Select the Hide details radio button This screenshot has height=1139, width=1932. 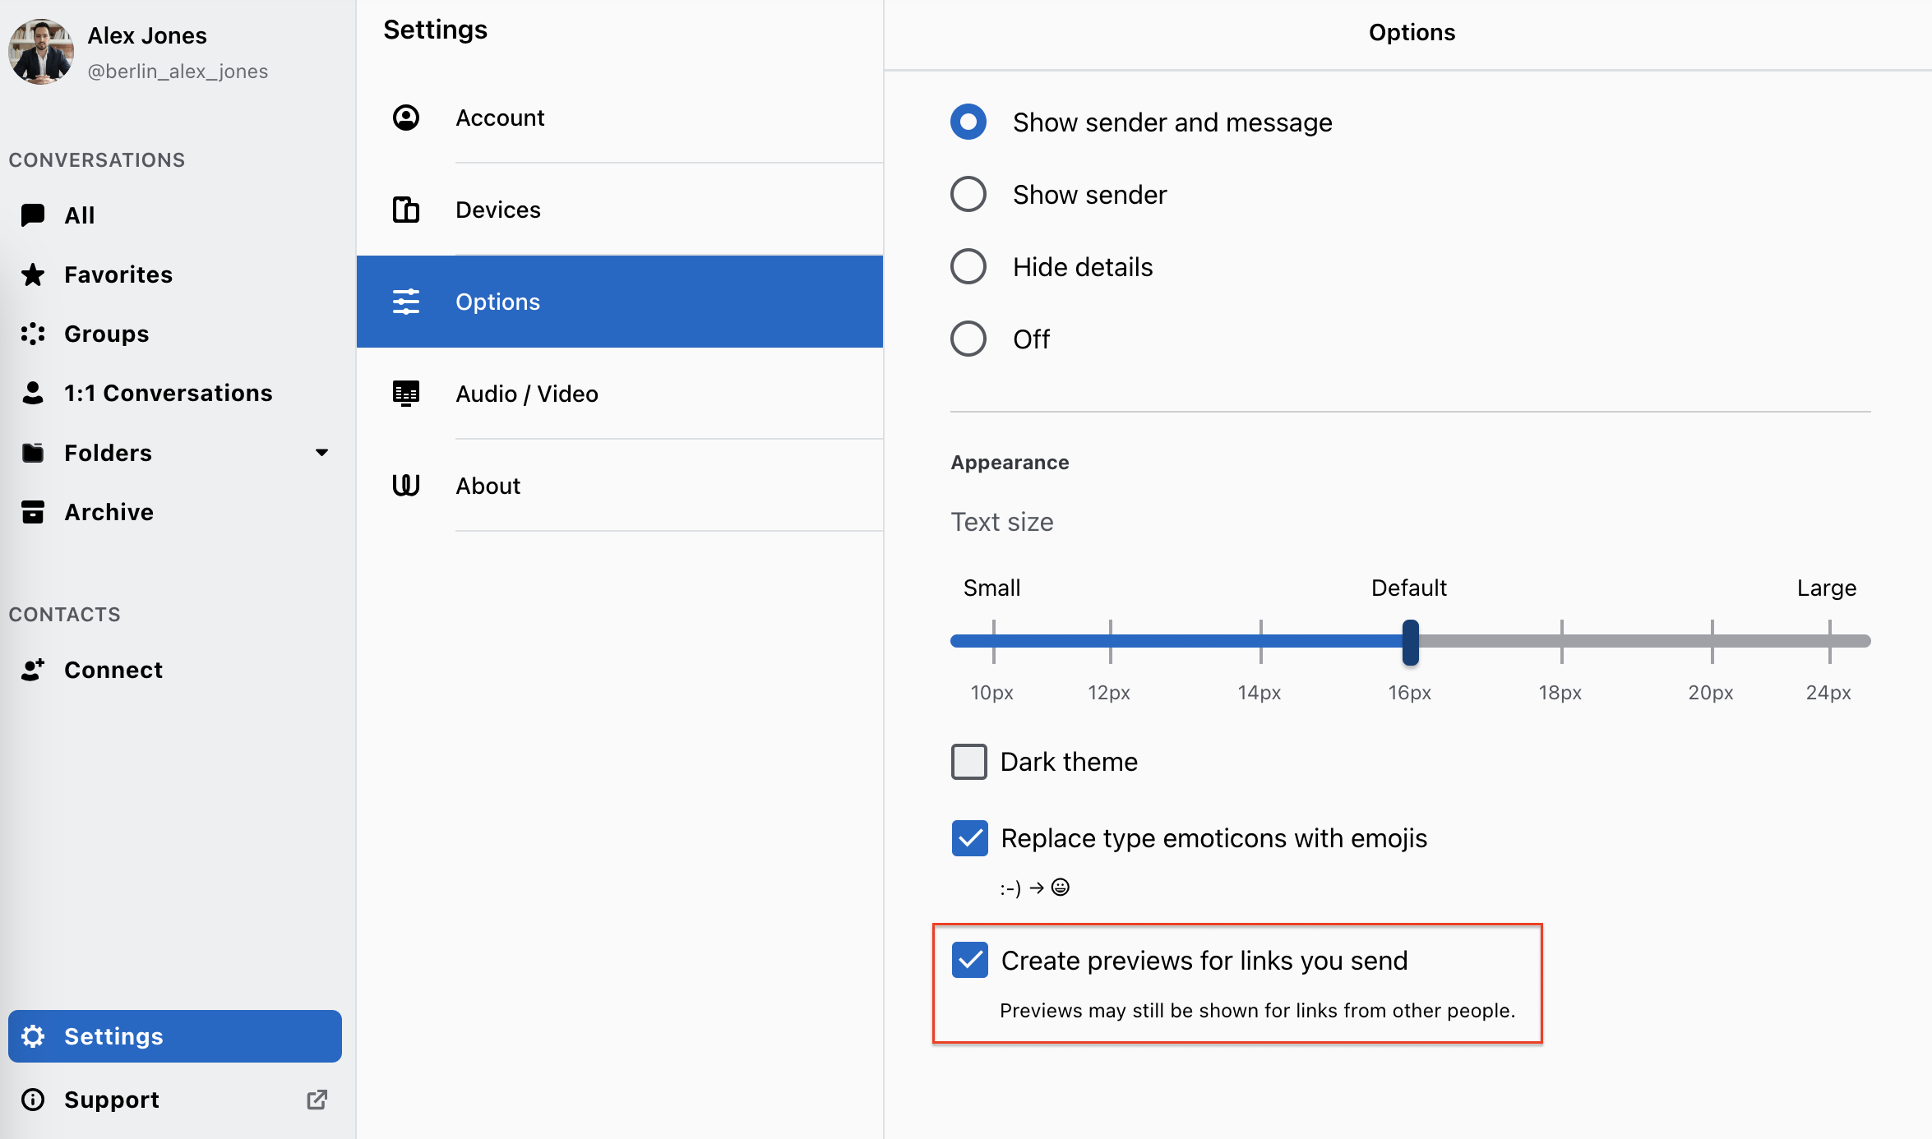[968, 266]
